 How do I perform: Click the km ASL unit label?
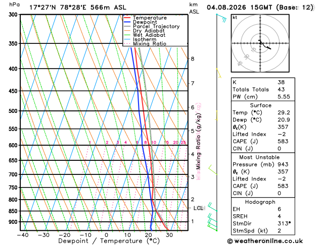pyautogui.click(x=194, y=8)
